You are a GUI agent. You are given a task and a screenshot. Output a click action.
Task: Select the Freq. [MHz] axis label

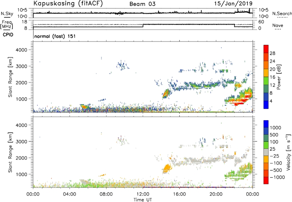(x=7, y=25)
